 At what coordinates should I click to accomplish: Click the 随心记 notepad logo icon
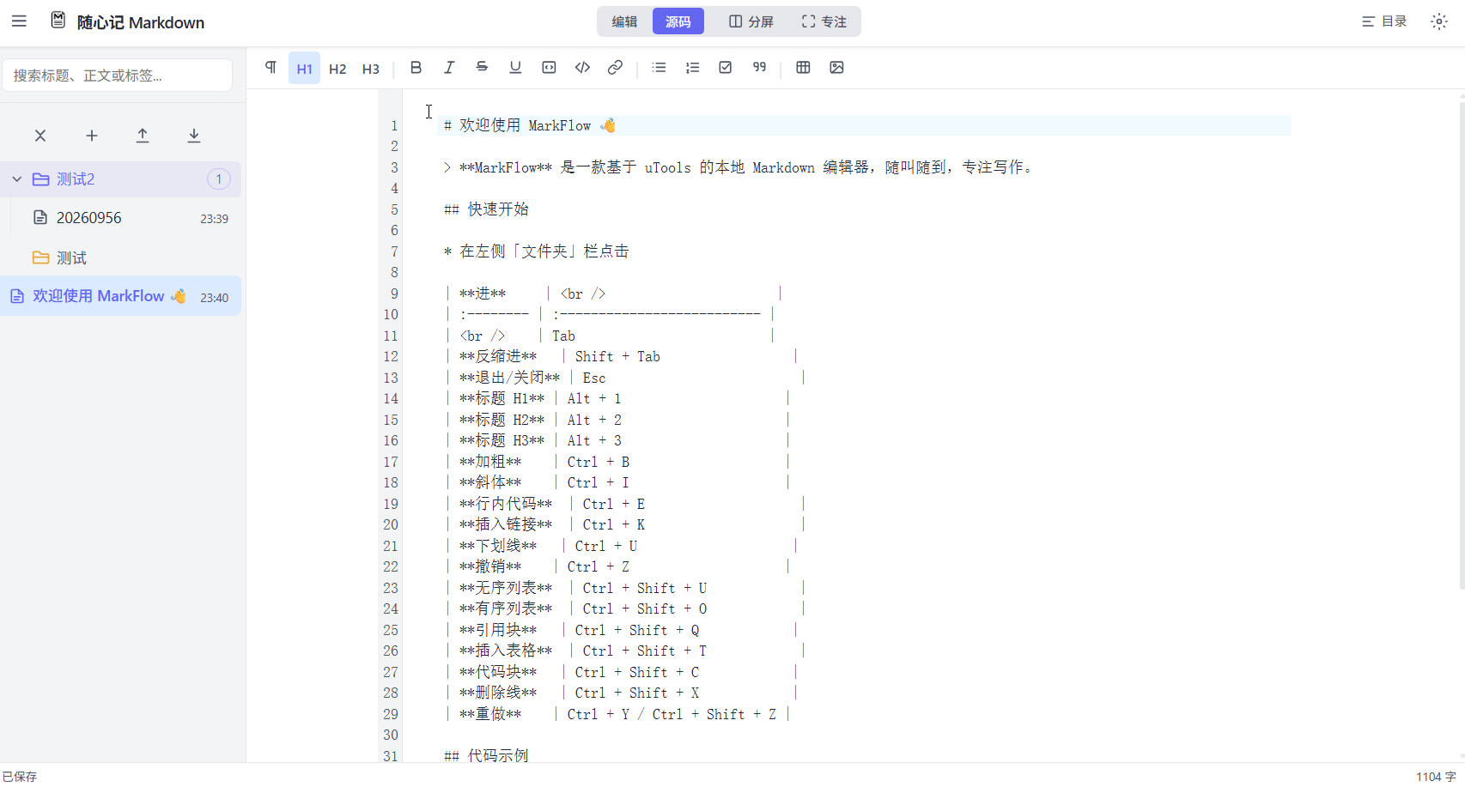coord(58,21)
